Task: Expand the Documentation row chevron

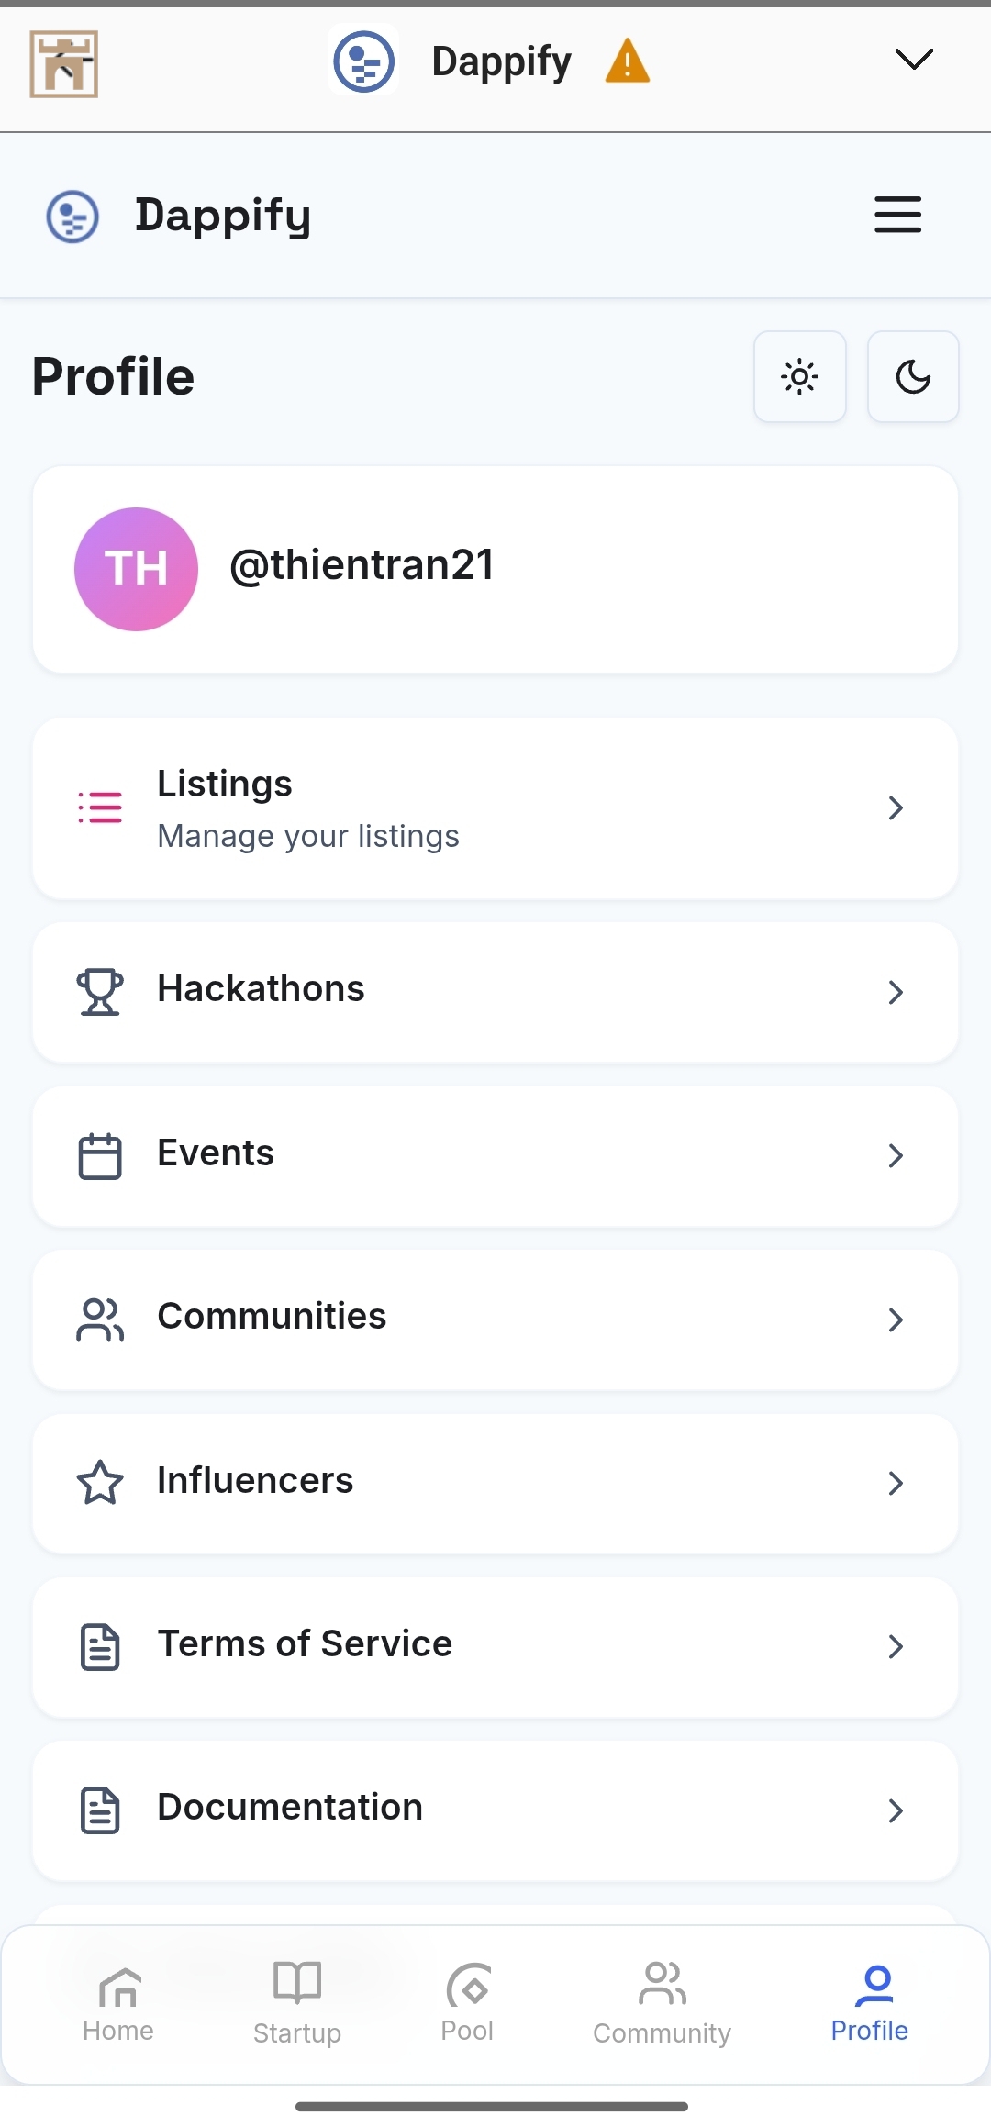Action: tap(896, 1810)
